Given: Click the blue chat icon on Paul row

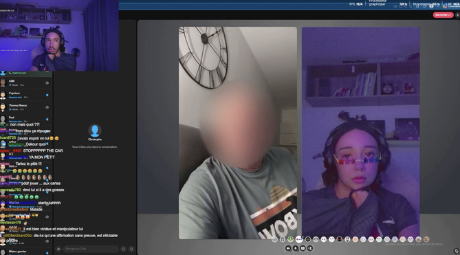Looking at the screenshot, I should pyautogui.click(x=47, y=120).
